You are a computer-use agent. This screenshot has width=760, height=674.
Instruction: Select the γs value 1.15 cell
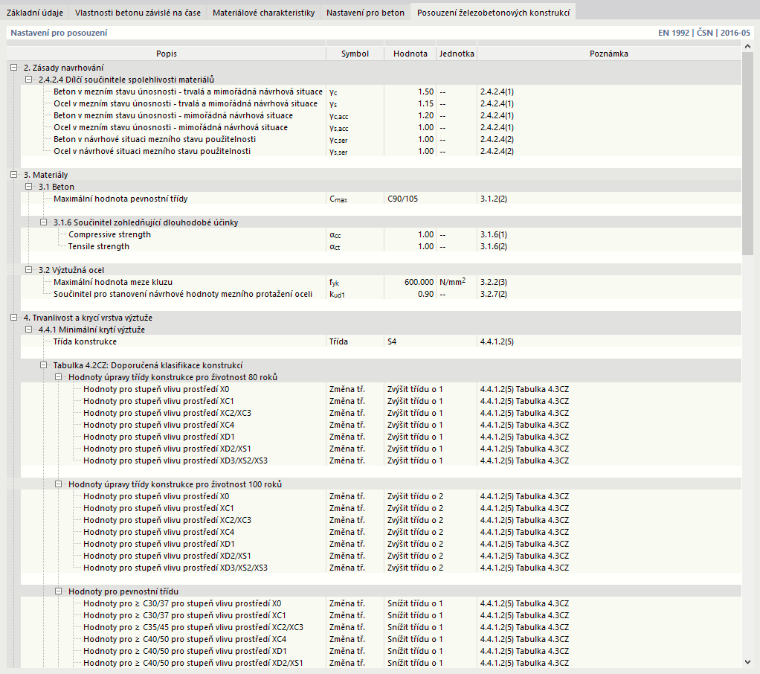410,103
